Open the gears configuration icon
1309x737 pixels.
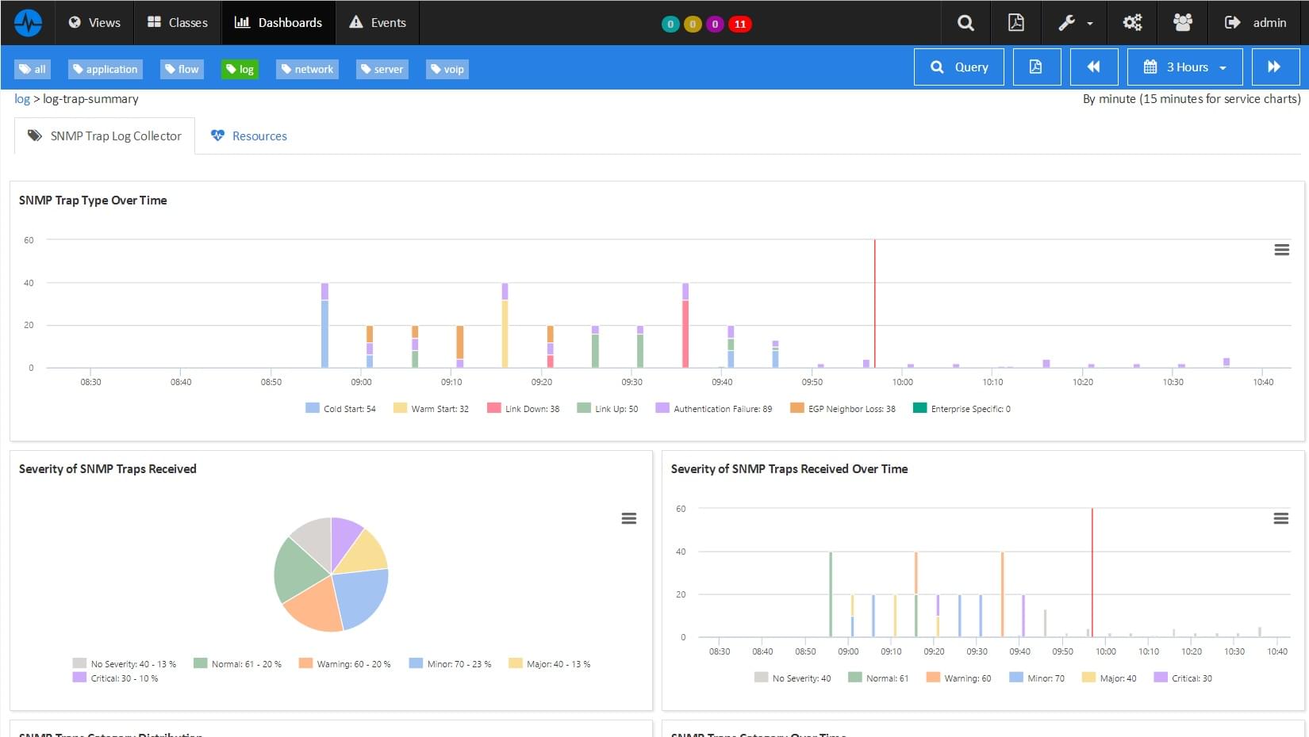click(1132, 22)
